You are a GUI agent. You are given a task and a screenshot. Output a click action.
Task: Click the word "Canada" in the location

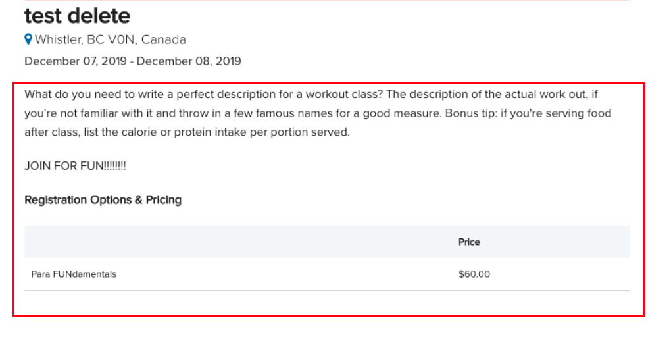(x=163, y=39)
